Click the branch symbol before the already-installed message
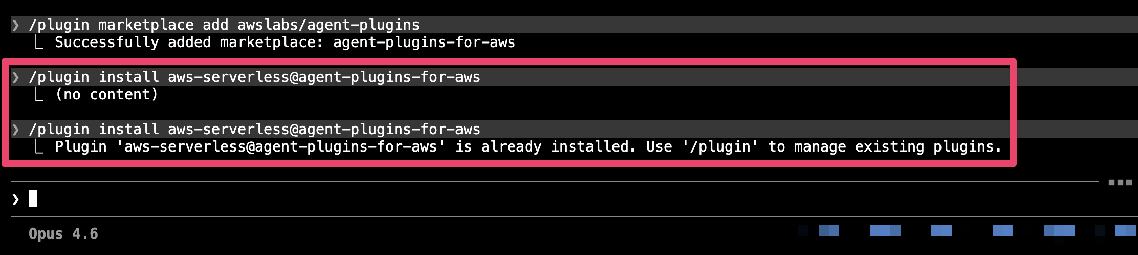Image resolution: width=1138 pixels, height=255 pixels. (39, 147)
